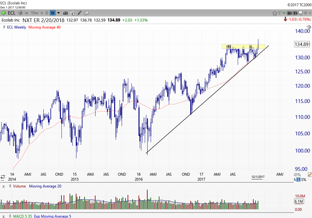The width and height of the screenshot is (312, 218).
Task: Click the add indicator grid icon
Action: (72, 13)
